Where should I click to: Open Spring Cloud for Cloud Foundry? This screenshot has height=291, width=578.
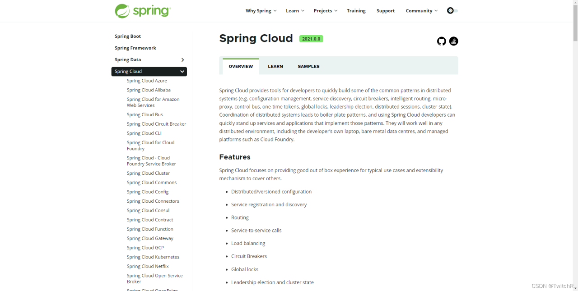click(150, 145)
